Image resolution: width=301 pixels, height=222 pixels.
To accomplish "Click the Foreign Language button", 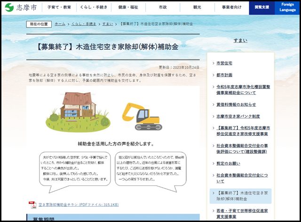I will coord(287,7).
